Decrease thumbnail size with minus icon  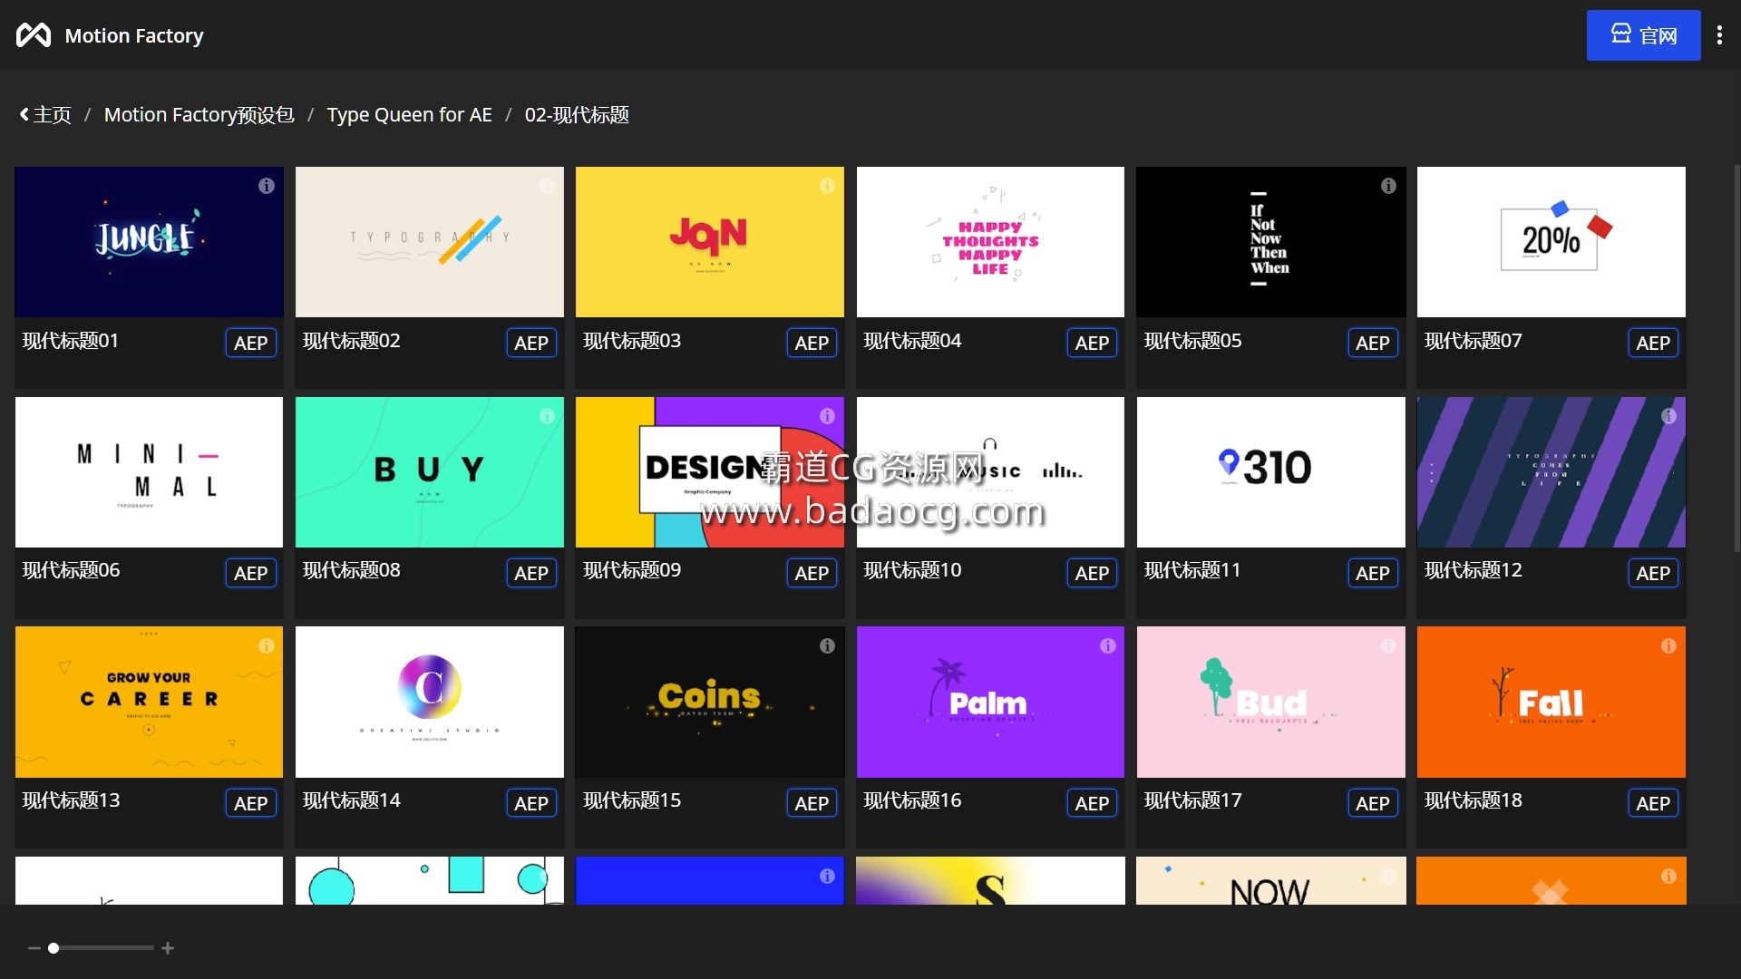pyautogui.click(x=34, y=948)
